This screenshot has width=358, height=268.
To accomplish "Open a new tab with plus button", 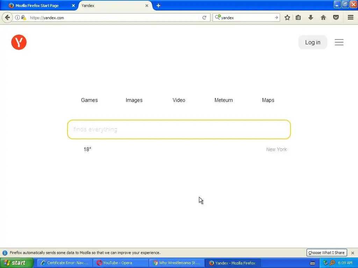I will pos(158,6).
